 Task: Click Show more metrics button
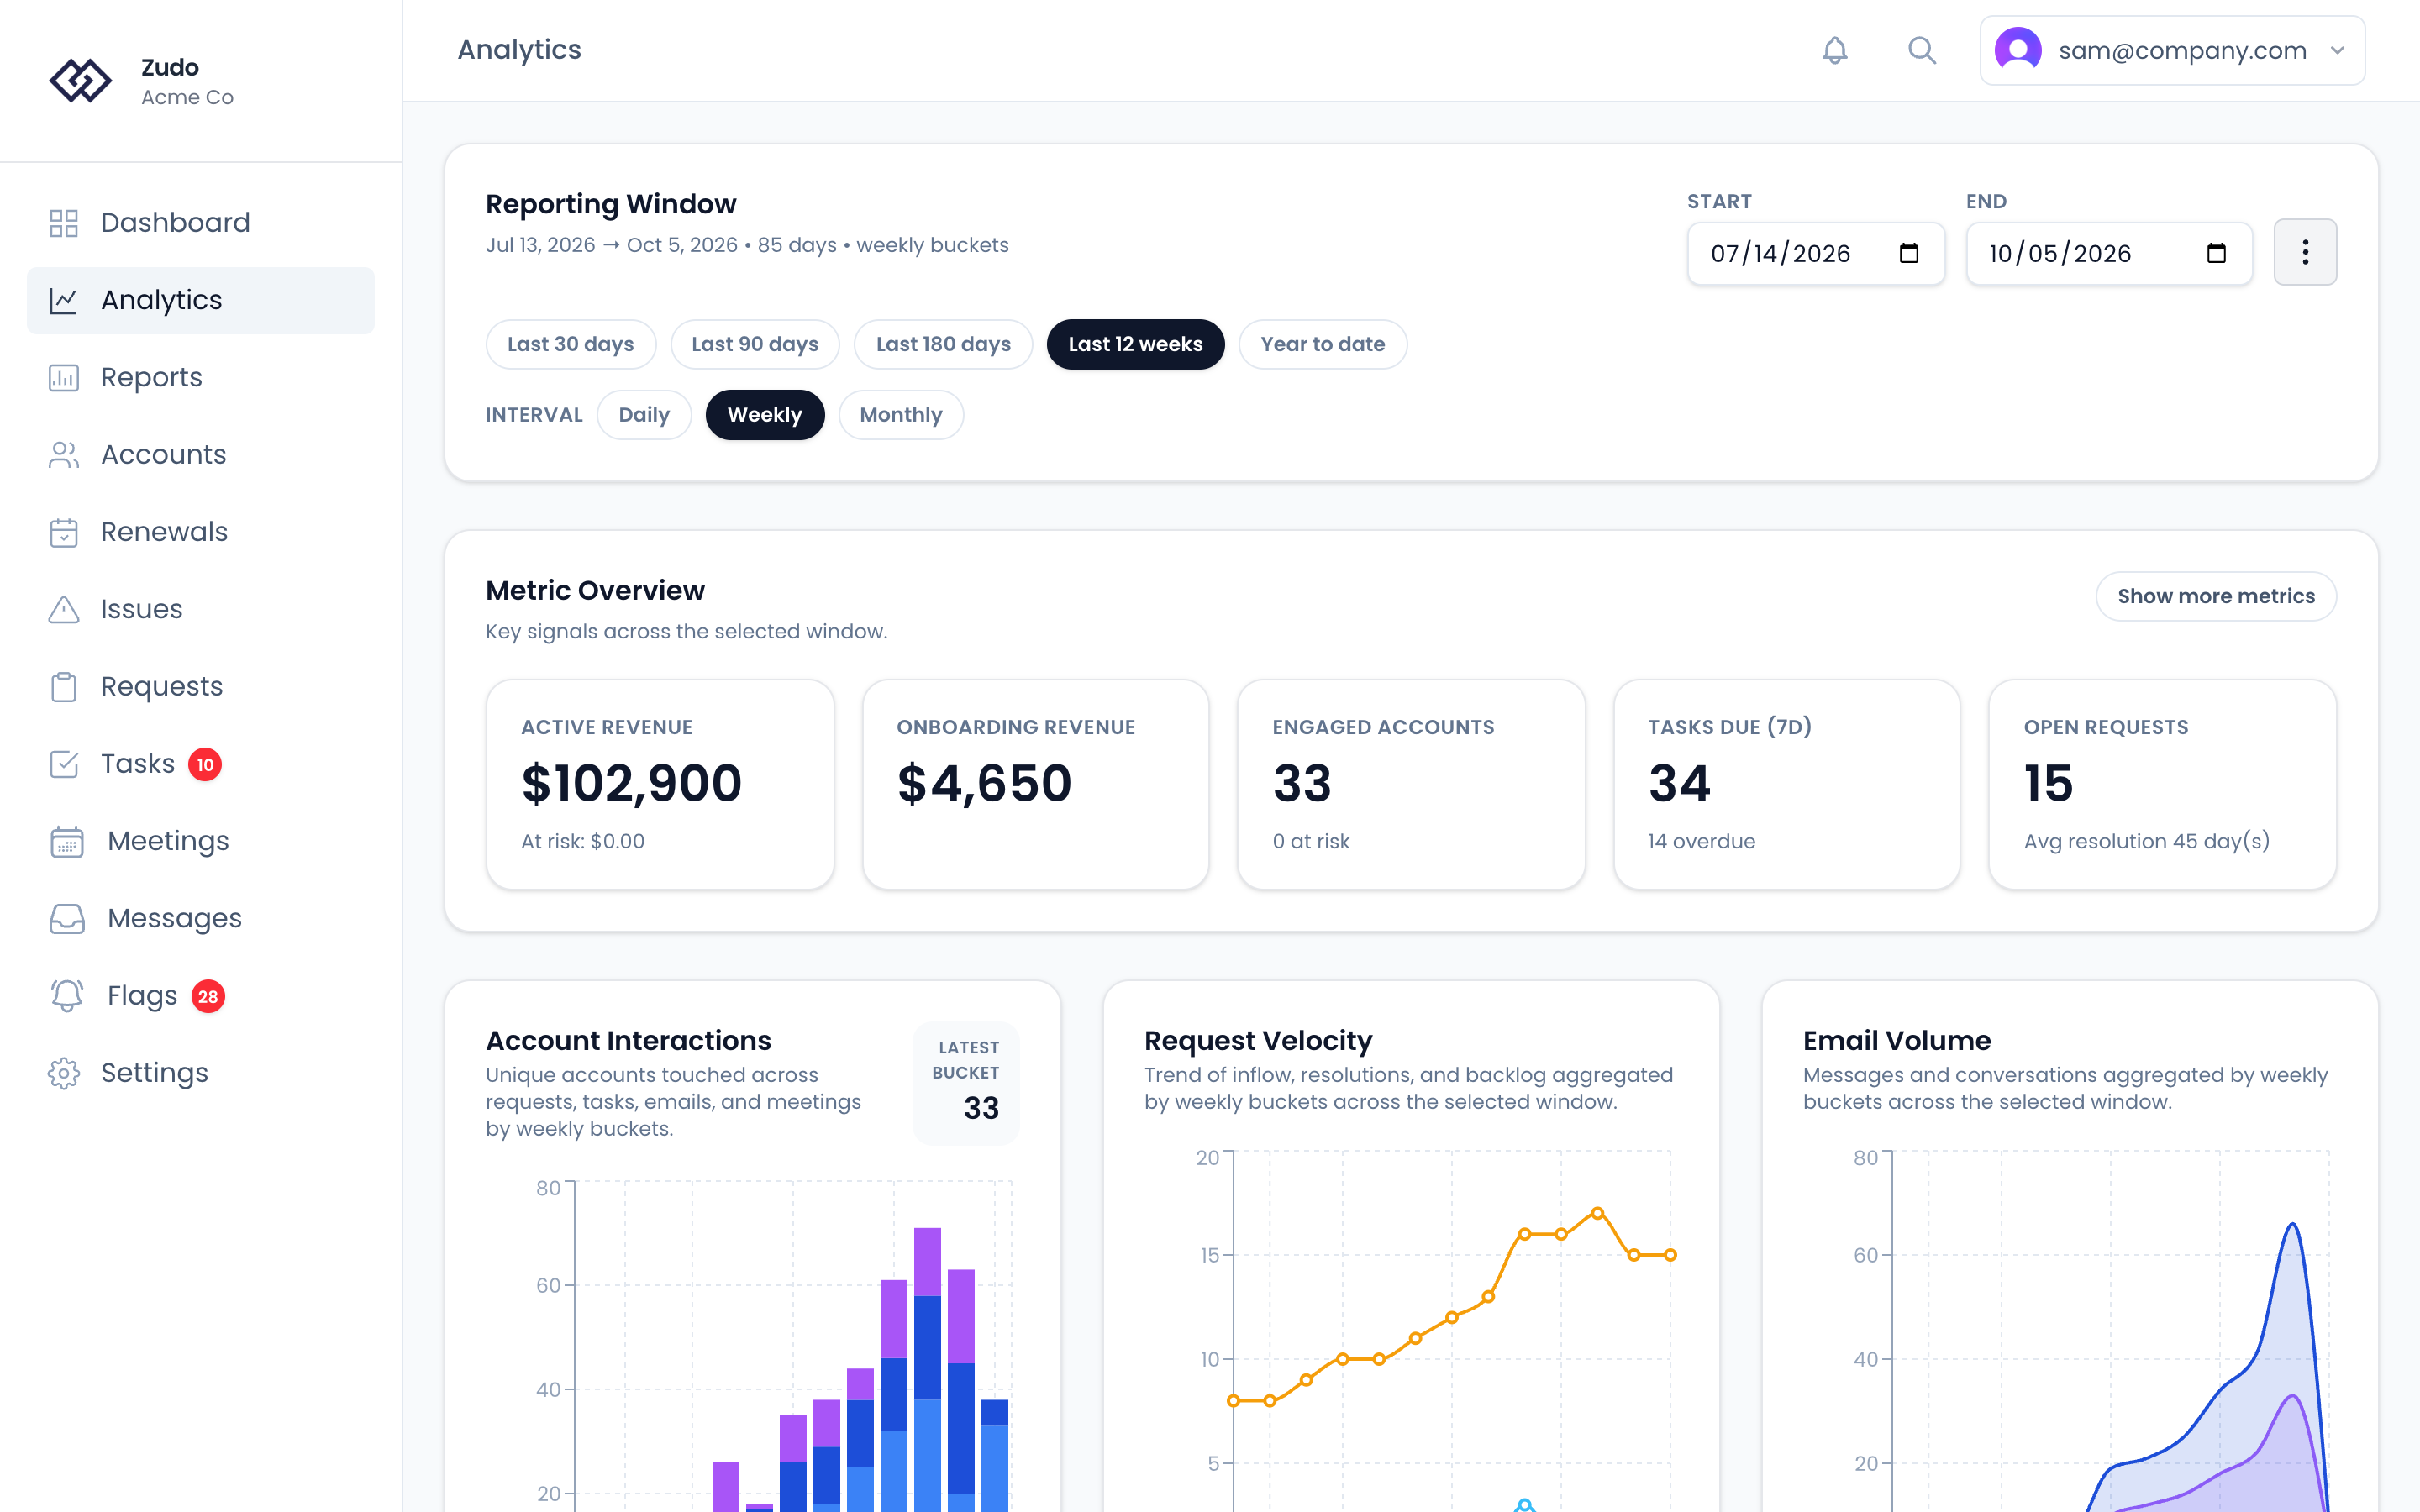(x=2216, y=596)
